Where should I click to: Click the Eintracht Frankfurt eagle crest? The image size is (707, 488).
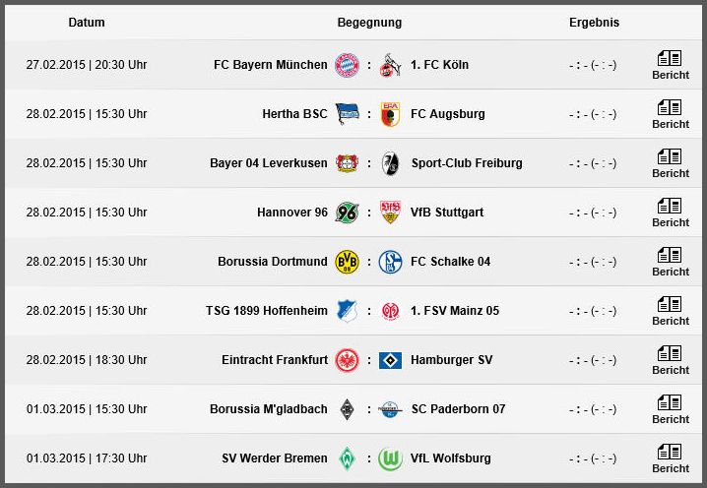(x=347, y=360)
